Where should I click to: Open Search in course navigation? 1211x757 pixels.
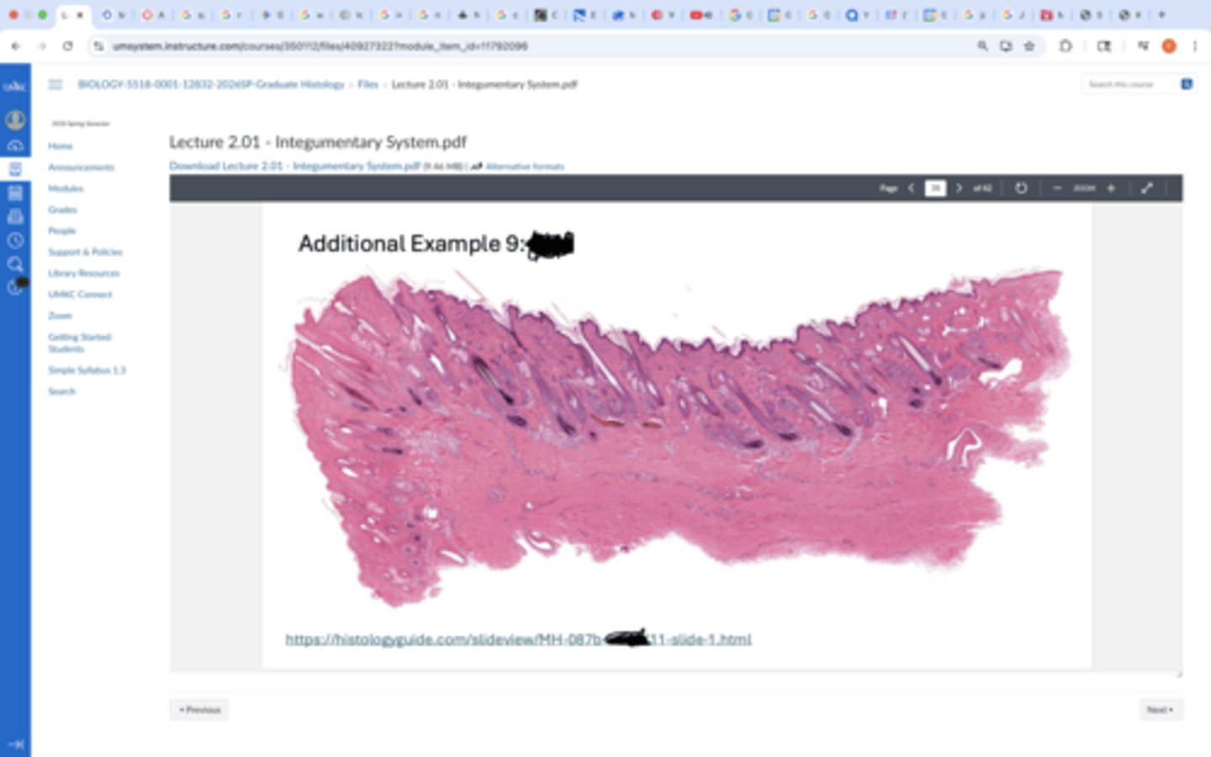[61, 392]
